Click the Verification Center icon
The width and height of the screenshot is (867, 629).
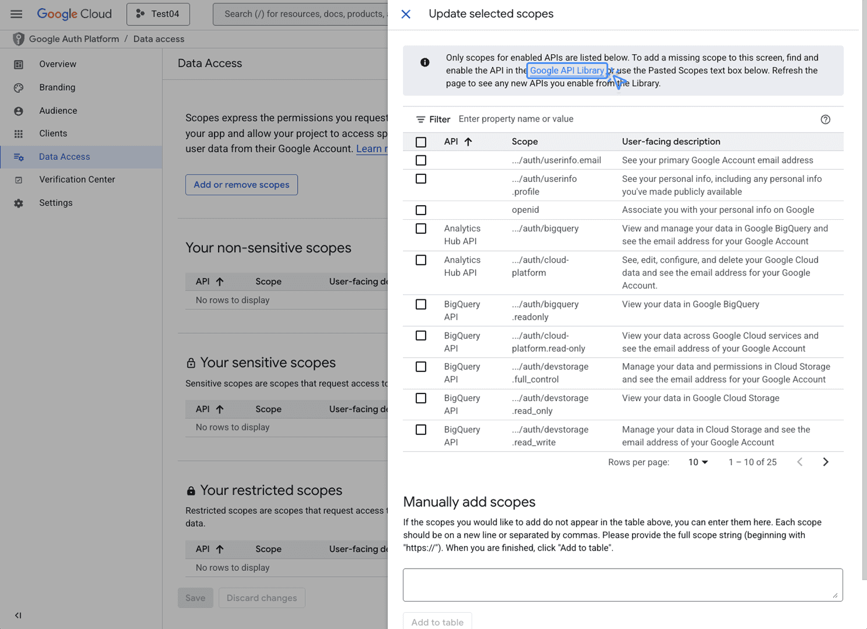click(19, 180)
